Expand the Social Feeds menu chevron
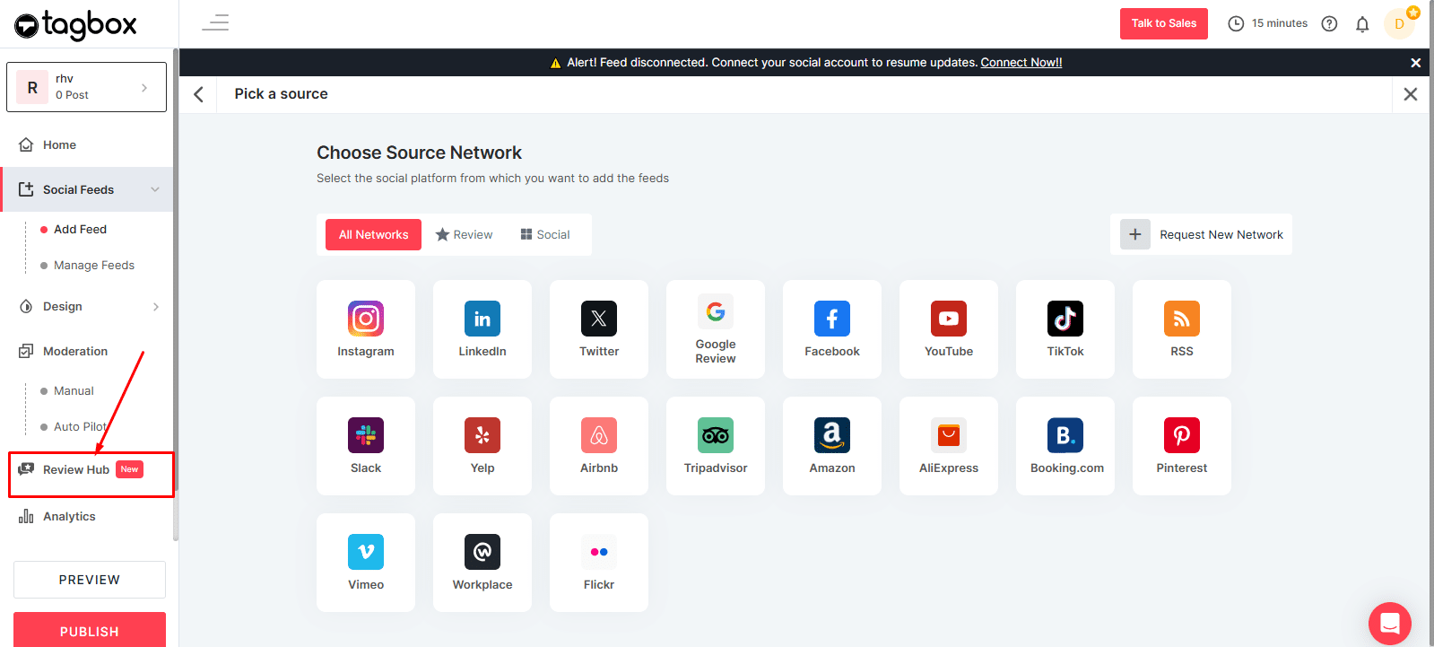 [x=155, y=189]
